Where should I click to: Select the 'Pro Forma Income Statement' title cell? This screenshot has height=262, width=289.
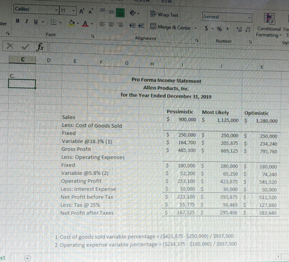coord(166,80)
